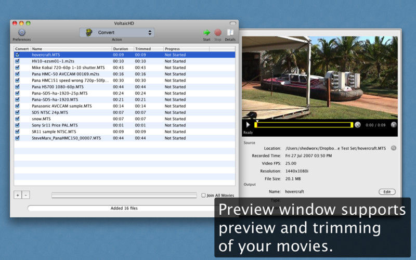Click the green Start arrow icon
Screen dimensions: 416x260
click(206, 33)
